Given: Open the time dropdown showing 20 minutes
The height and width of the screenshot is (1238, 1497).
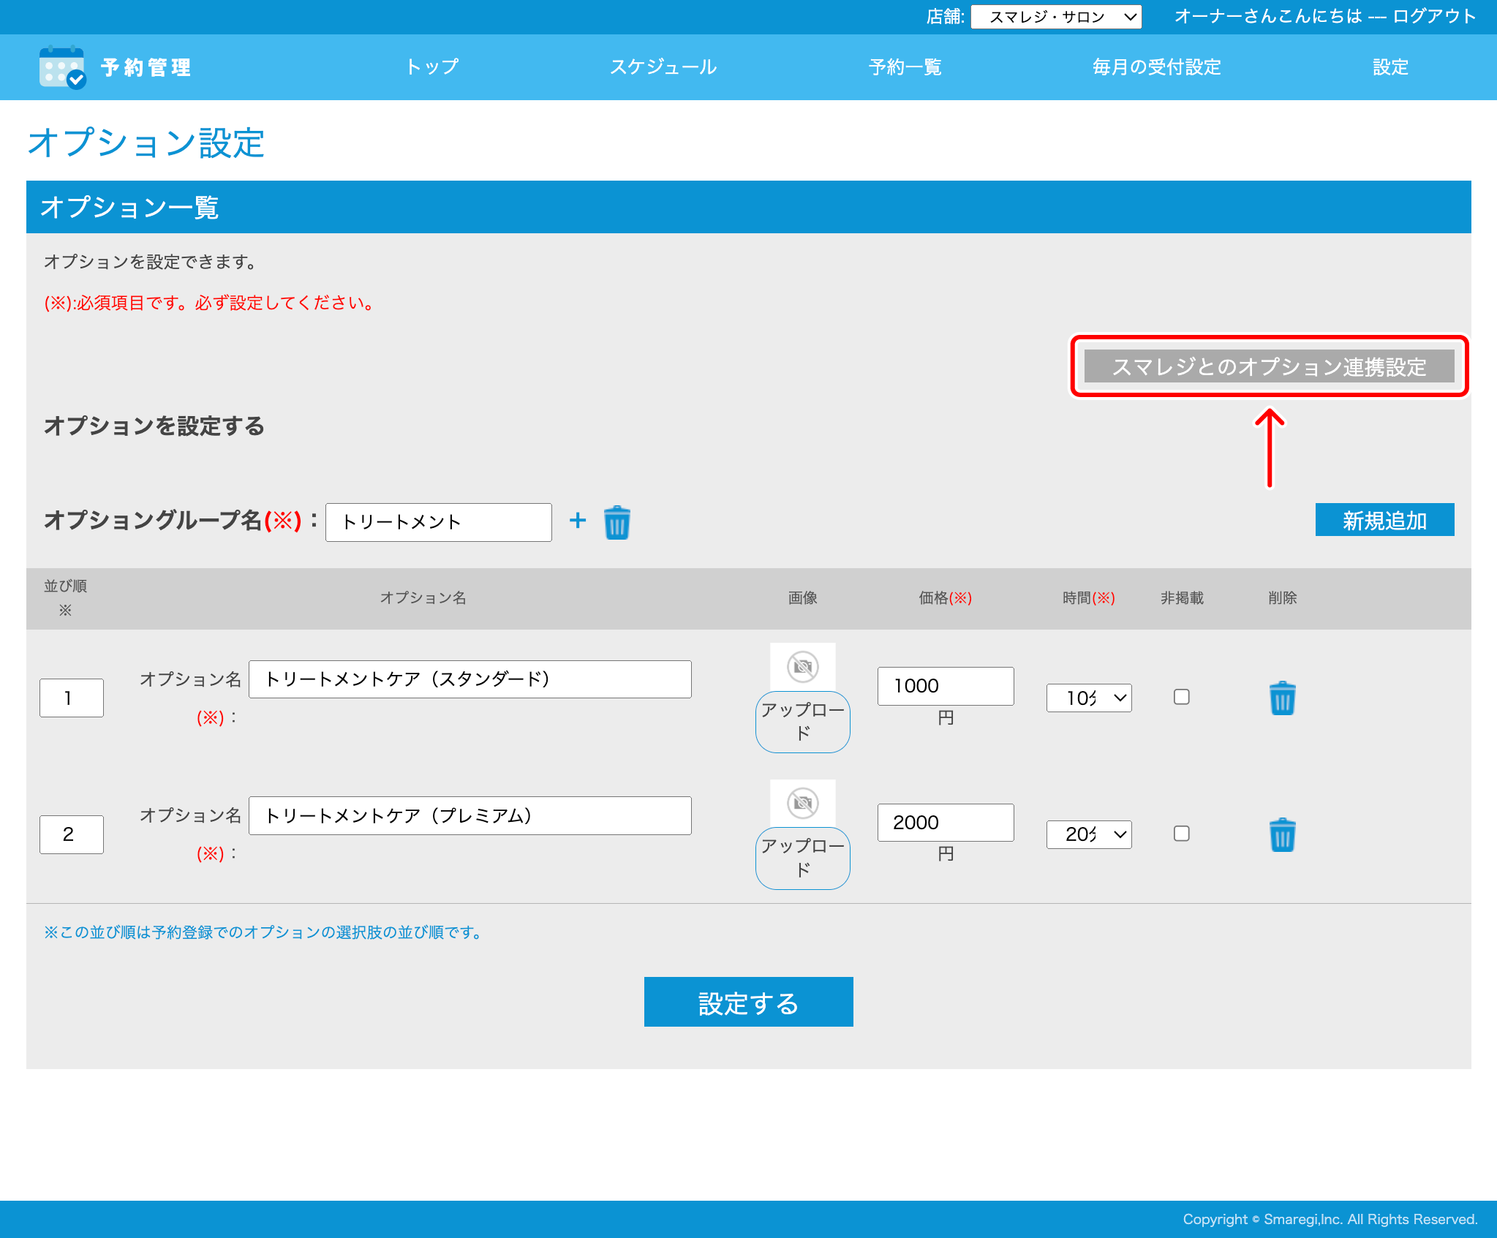Looking at the screenshot, I should (1088, 834).
